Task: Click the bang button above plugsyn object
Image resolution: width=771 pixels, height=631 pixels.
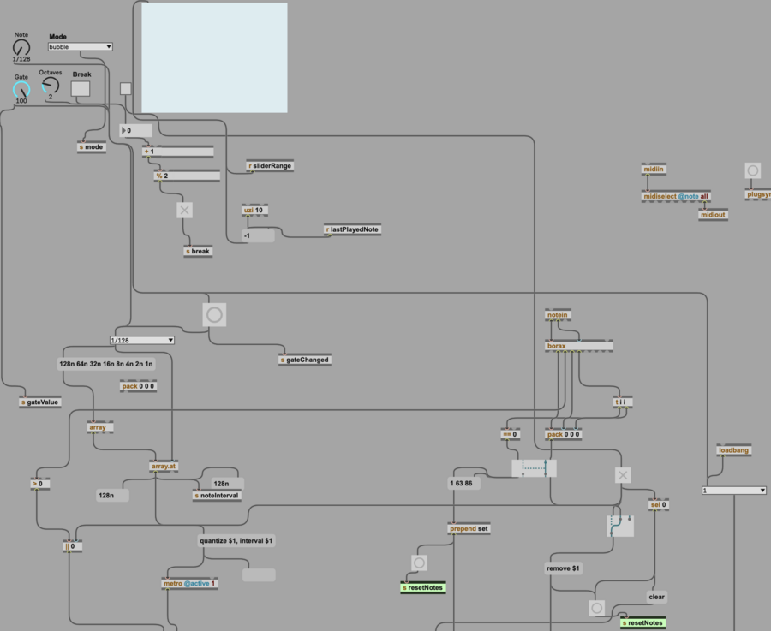Action: click(752, 170)
